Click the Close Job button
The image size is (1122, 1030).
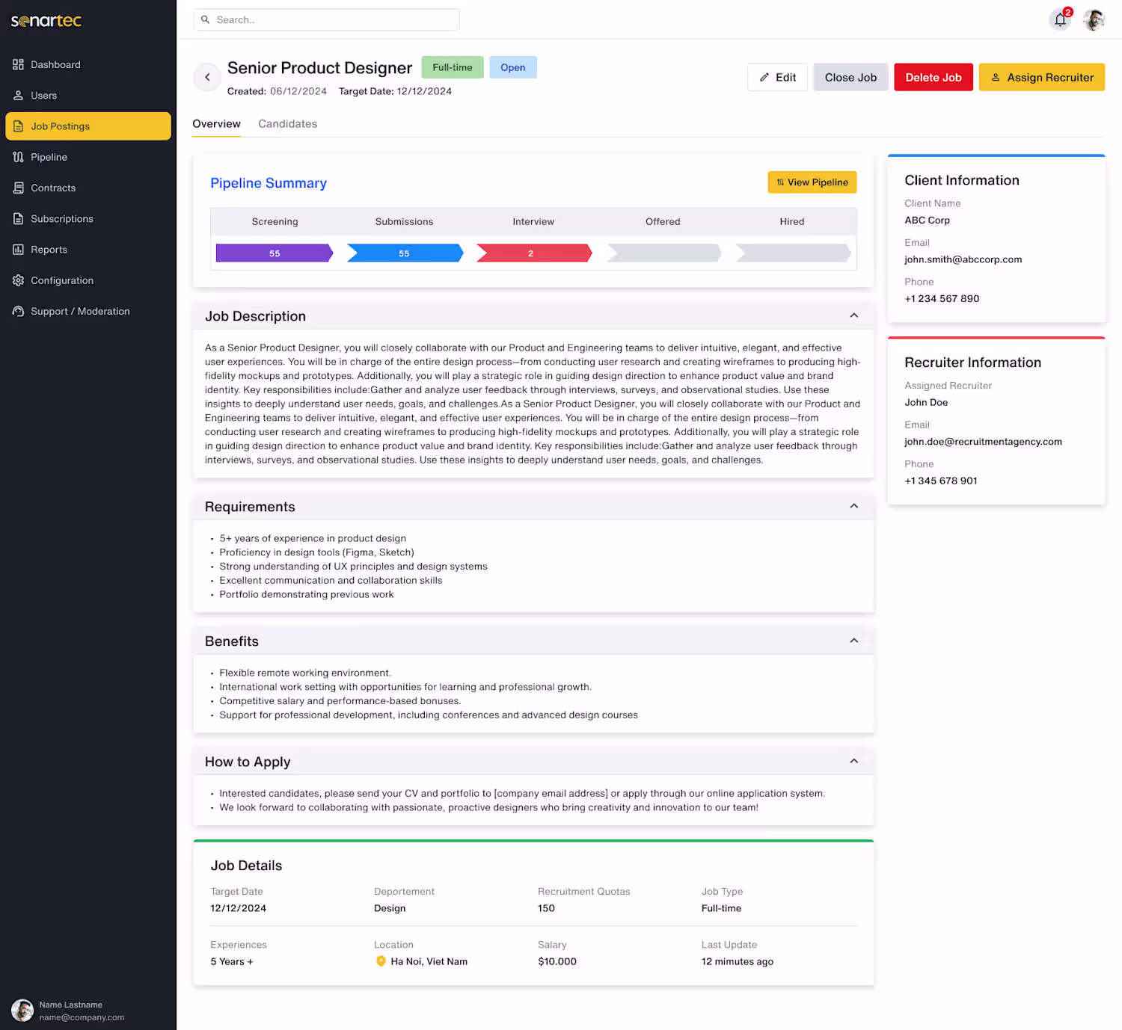coord(850,78)
